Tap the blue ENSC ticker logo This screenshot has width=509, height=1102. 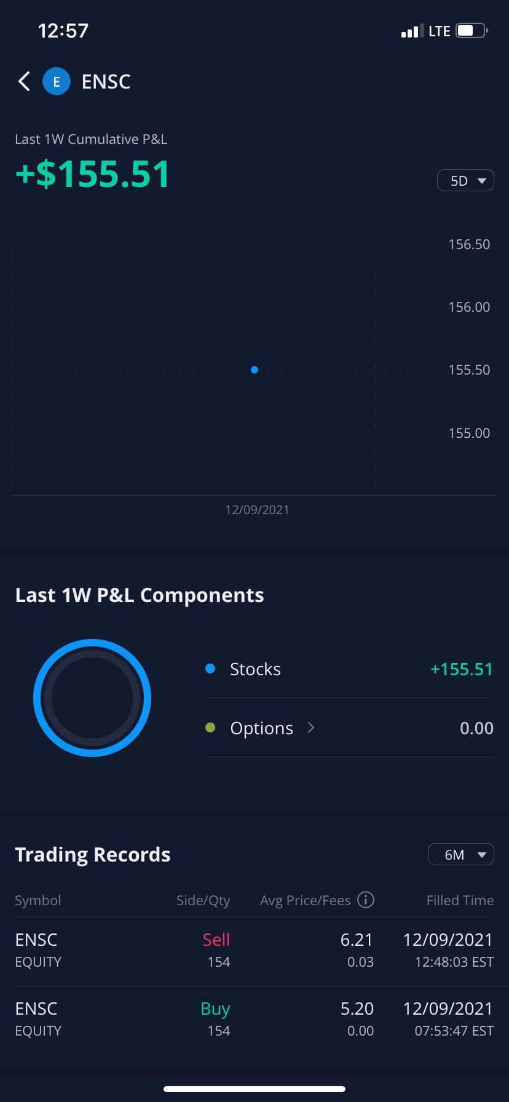[x=57, y=81]
